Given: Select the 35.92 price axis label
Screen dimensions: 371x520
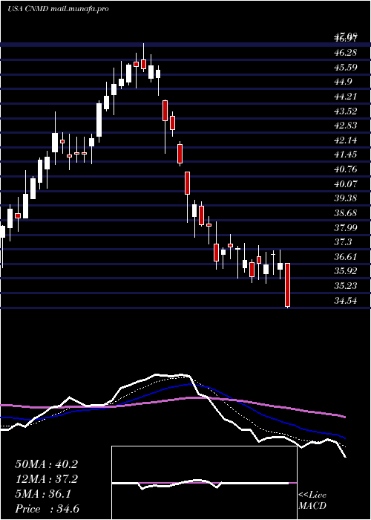Looking at the screenshot, I should tap(345, 271).
